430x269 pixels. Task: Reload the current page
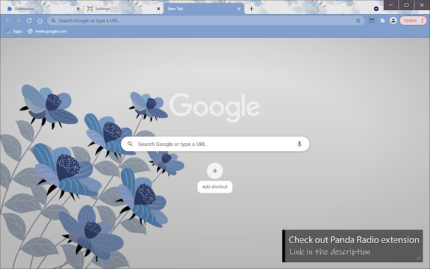(29, 21)
